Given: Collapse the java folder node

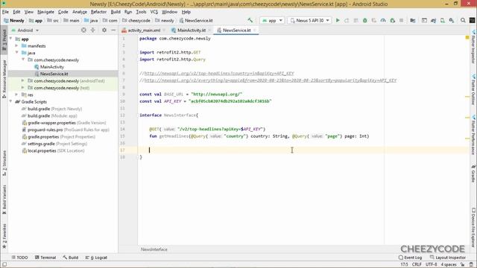Looking at the screenshot, I should coord(17,53).
